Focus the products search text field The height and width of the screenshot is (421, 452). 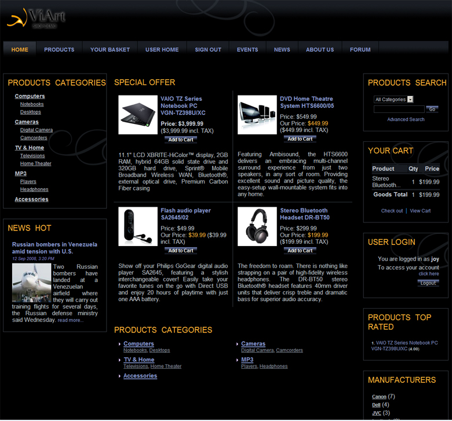[x=399, y=109]
